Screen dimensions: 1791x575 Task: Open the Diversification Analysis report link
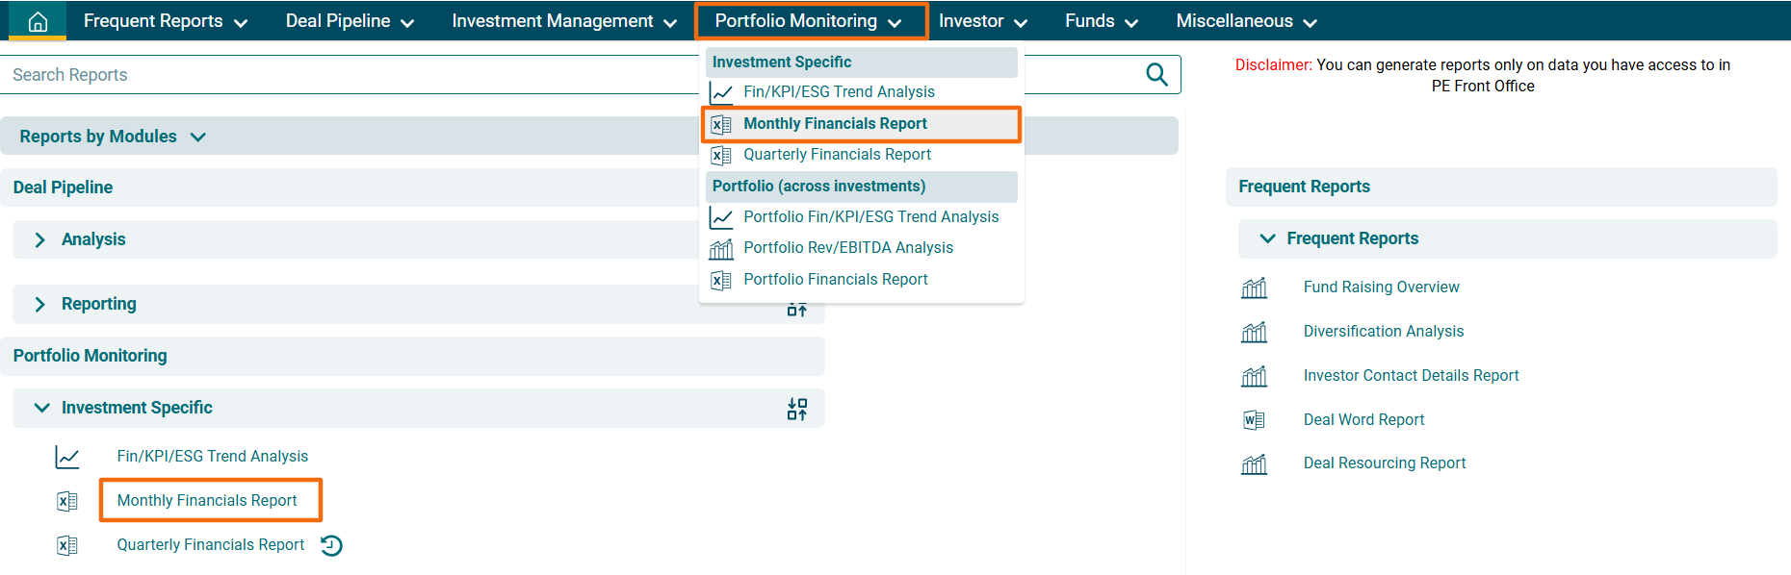(1383, 332)
